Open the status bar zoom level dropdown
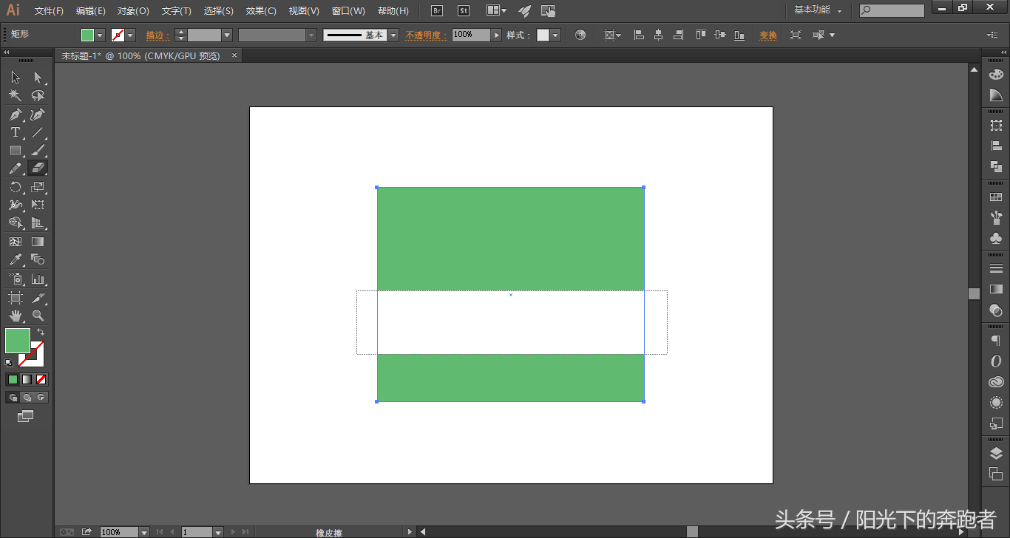 click(144, 532)
